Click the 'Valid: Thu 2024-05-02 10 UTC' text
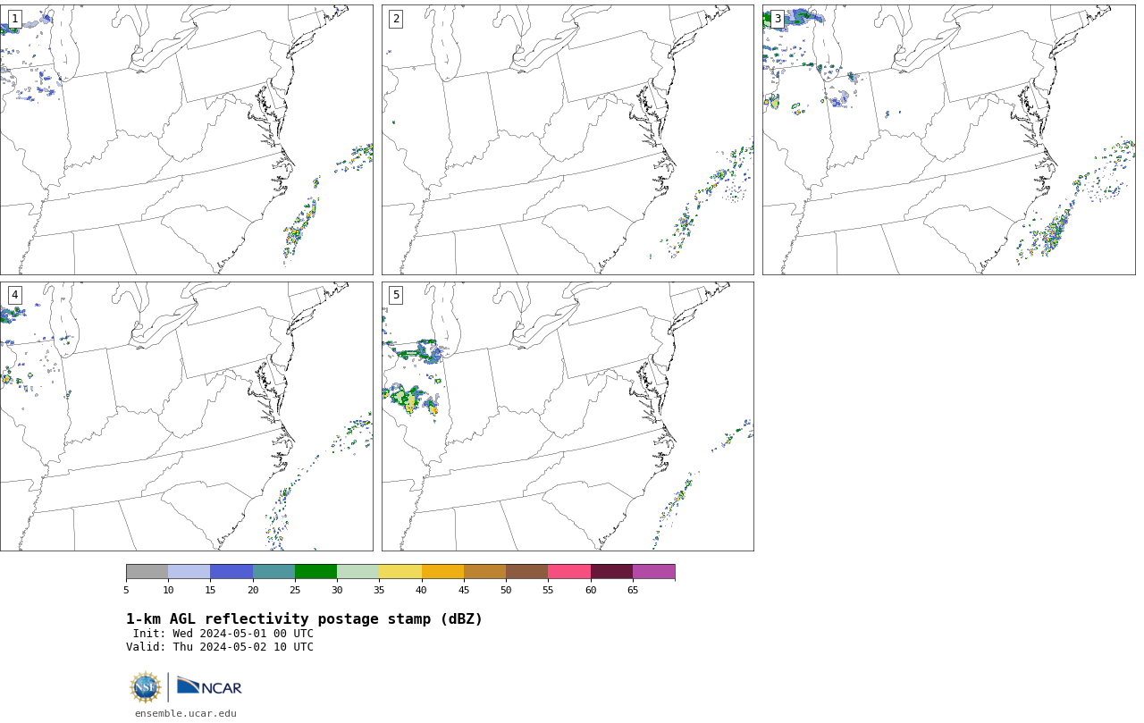 220,647
